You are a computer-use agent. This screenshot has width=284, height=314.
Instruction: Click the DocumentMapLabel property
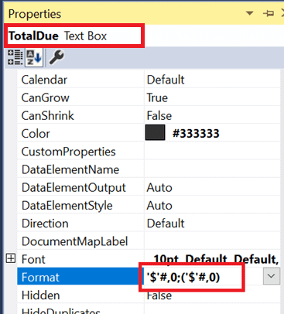(74, 241)
